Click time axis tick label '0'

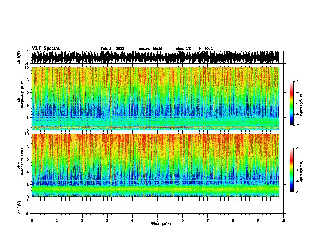pyautogui.click(x=32, y=220)
